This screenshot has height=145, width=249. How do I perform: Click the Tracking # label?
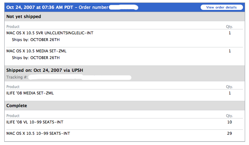[x=17, y=77]
